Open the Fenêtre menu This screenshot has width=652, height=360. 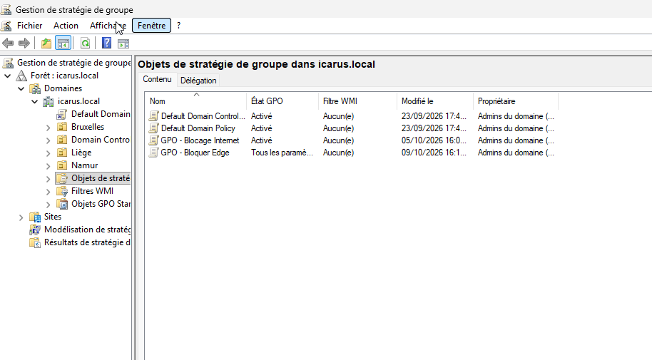151,26
